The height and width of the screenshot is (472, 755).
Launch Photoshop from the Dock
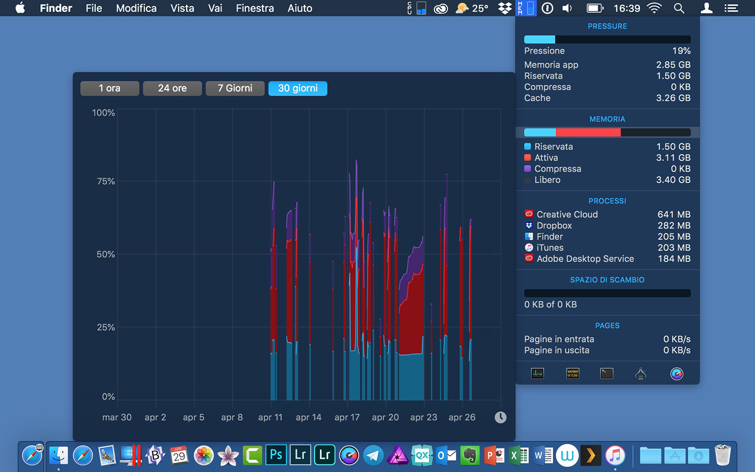click(x=276, y=455)
